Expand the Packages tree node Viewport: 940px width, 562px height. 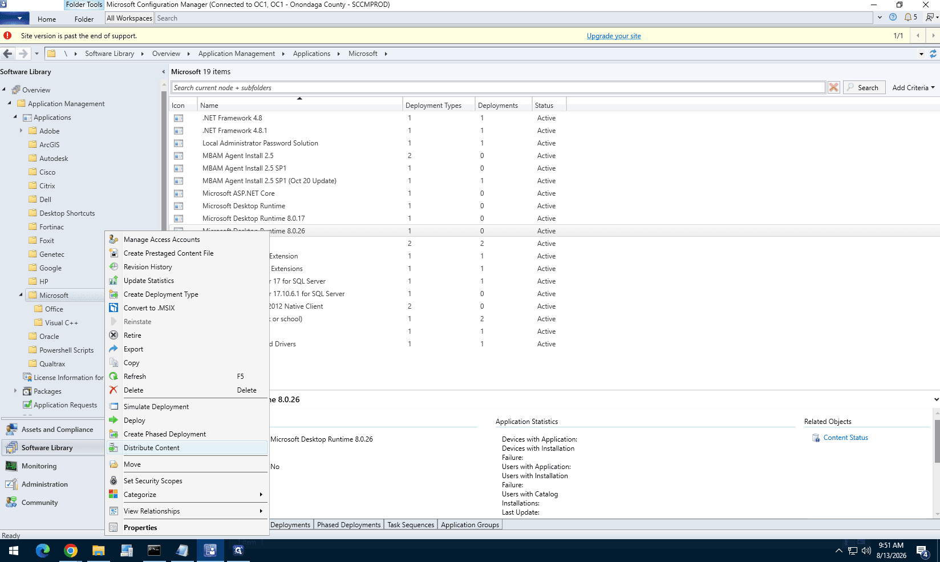coord(15,391)
